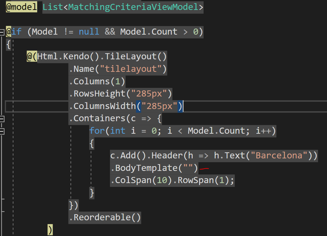Click the .Reorderable() call

pyautogui.click(x=105, y=217)
